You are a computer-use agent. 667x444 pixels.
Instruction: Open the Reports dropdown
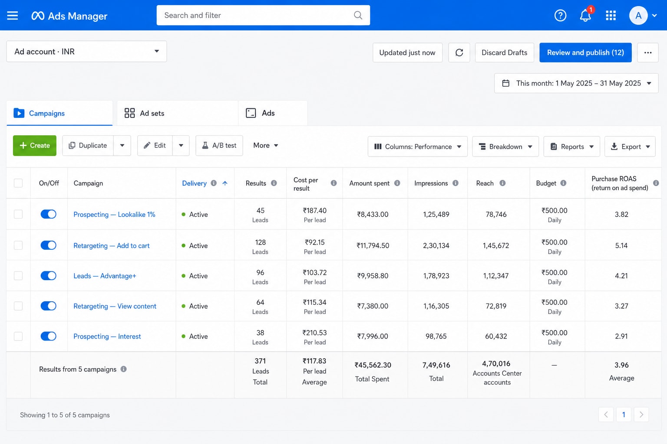[571, 147]
